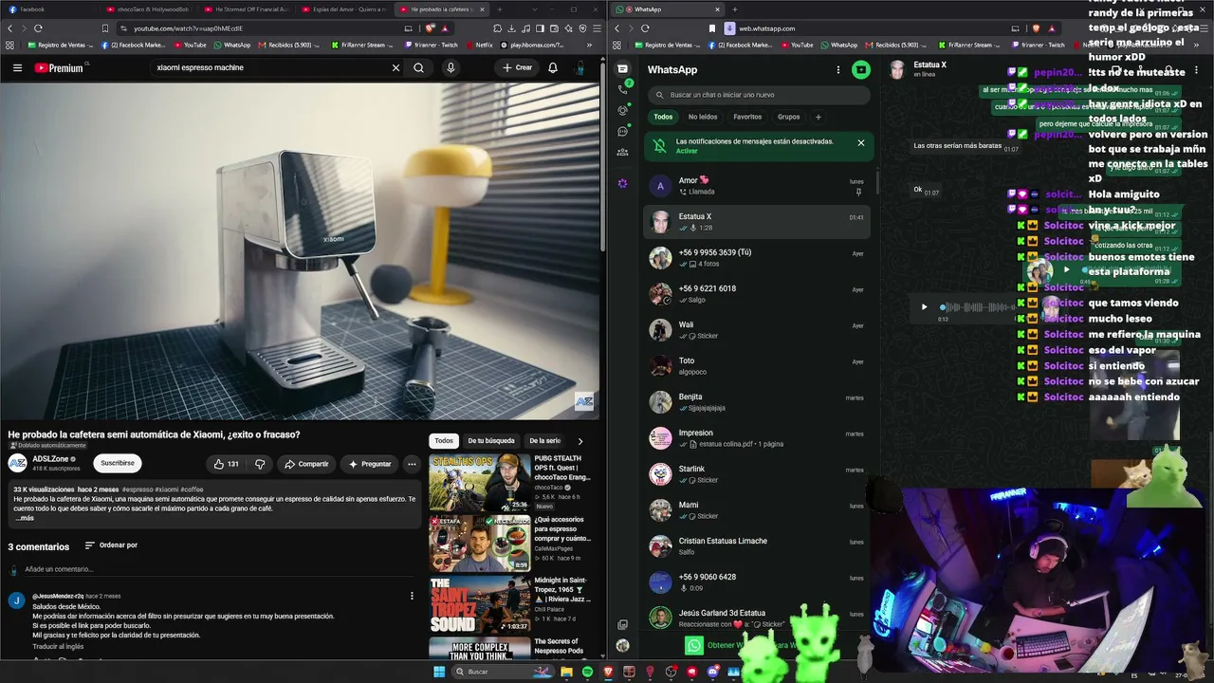Open the Wali chat
The width and height of the screenshot is (1214, 683).
tap(758, 329)
